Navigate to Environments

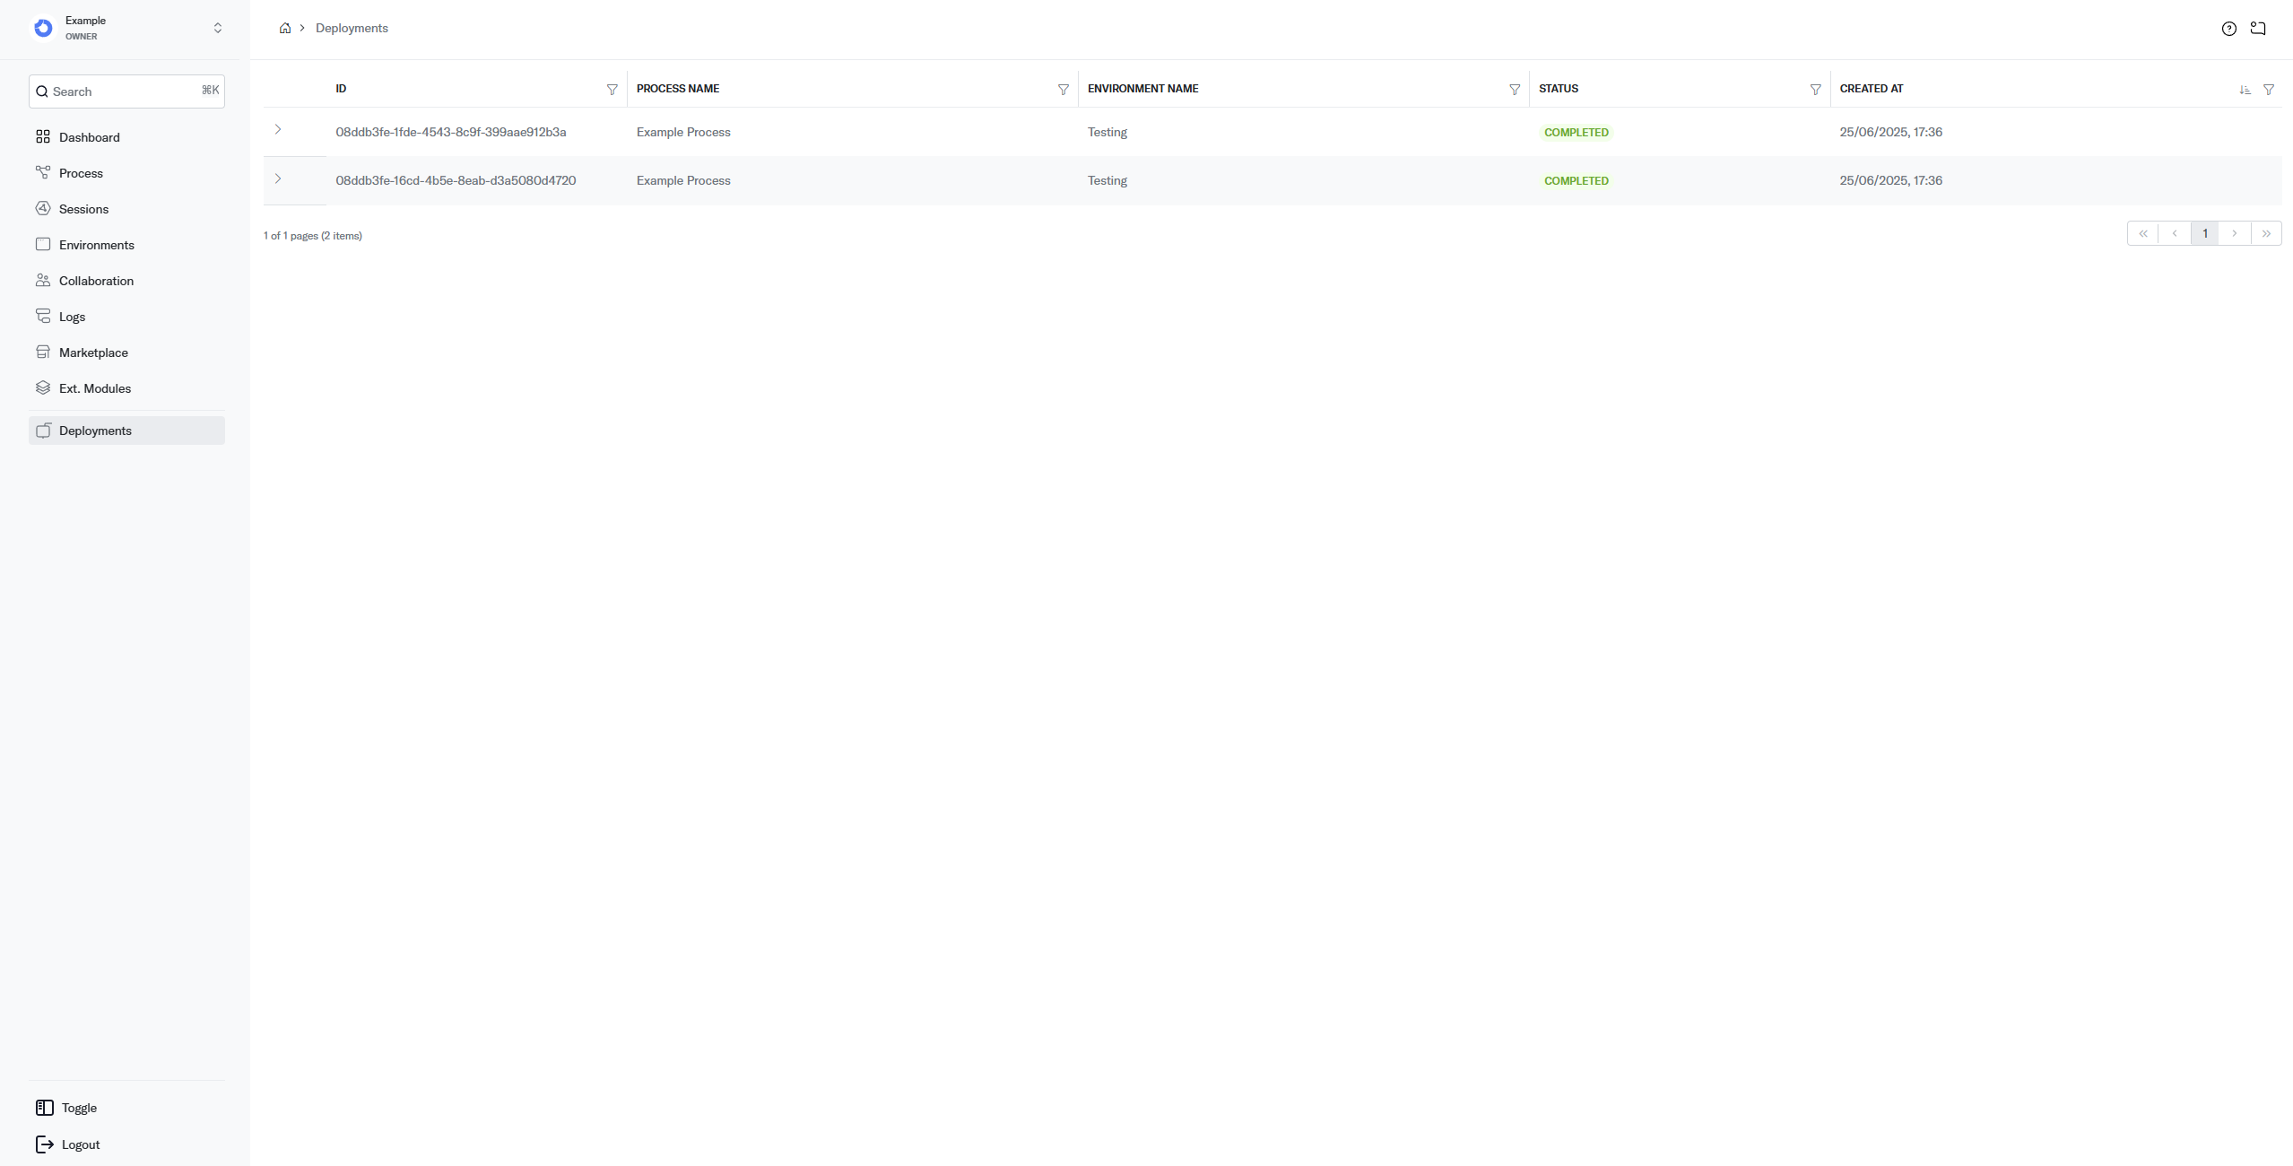[126, 245]
